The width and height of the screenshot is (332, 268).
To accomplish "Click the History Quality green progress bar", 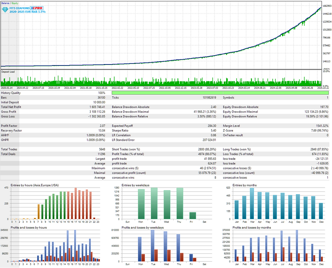I will point(220,93).
